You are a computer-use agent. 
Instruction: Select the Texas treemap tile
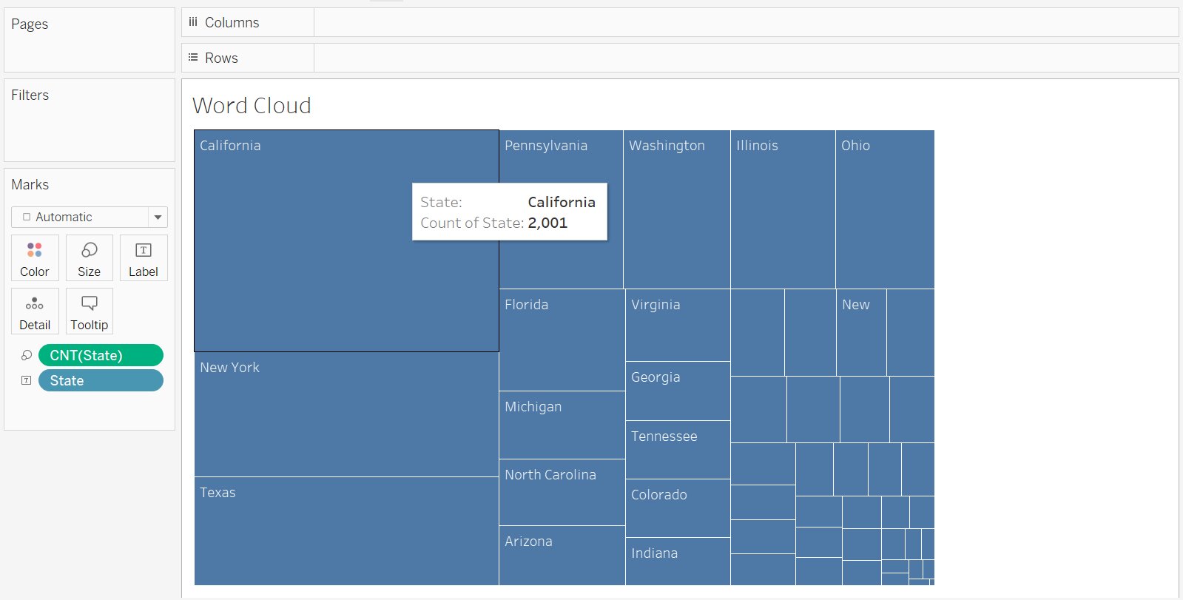346,531
